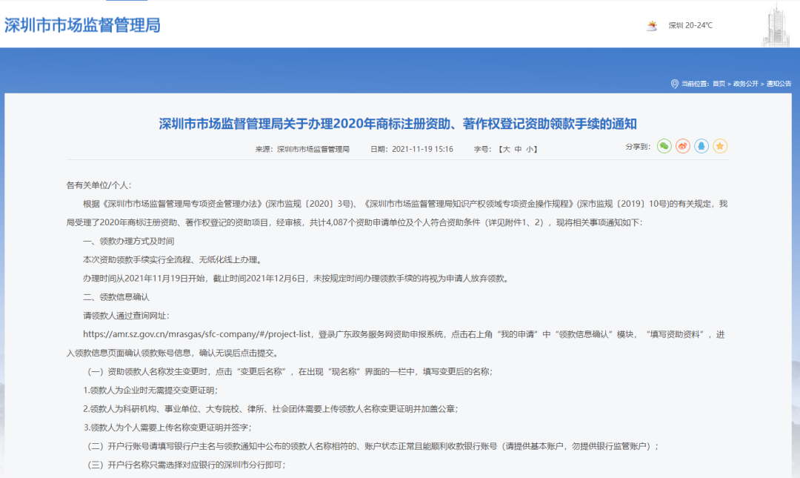Click the line 3.领款人为个人需要上传名称变更证明并签字

click(167, 428)
